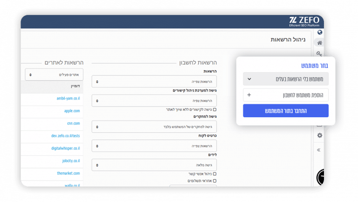Expand the משתמש בלי הרשאות בעלים user dropdown
Image resolution: width=358 pixels, height=202 pixels.
[x=286, y=79]
